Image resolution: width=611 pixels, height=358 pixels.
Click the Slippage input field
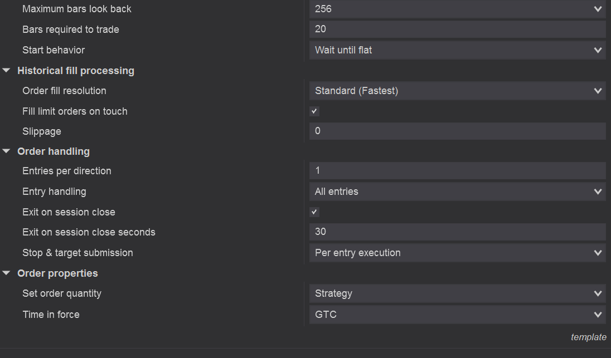457,131
